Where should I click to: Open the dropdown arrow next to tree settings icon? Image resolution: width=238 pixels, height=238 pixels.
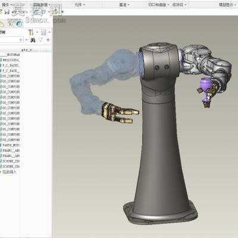point(37,32)
